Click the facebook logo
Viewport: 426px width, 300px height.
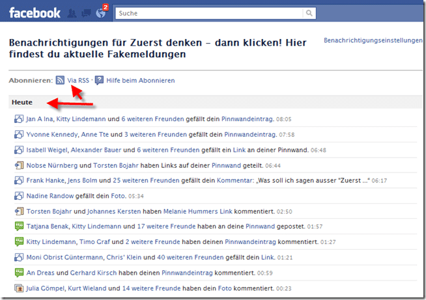[x=35, y=13]
